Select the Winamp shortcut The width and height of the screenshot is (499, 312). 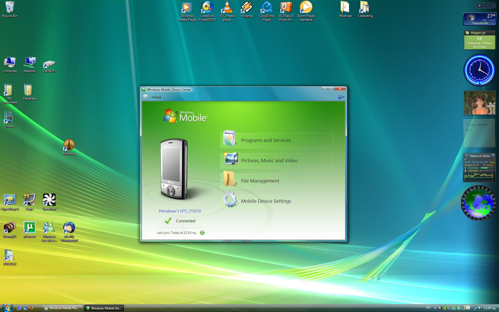pyautogui.click(x=247, y=10)
